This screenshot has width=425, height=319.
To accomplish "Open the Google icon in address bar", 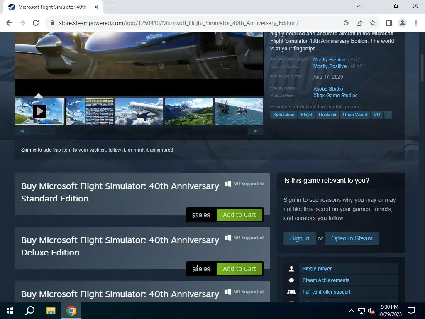I will point(346,23).
